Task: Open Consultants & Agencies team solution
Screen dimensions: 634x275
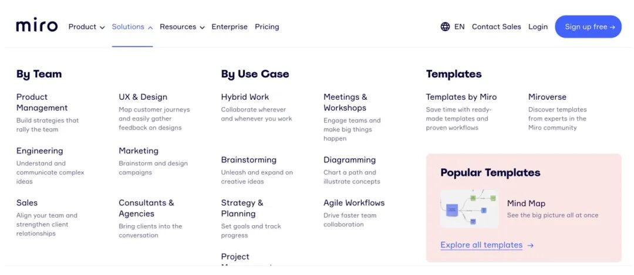Action: click(146, 208)
